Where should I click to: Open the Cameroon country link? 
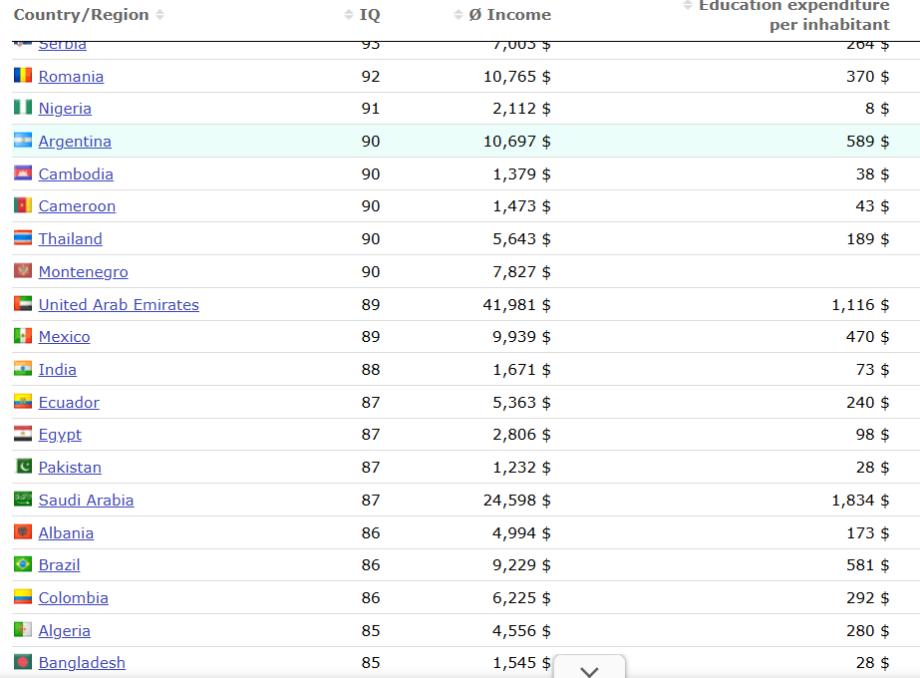[77, 206]
